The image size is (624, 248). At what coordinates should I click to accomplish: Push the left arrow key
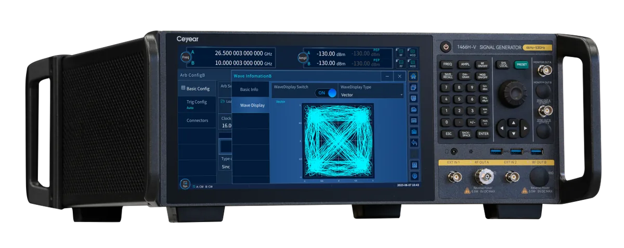point(502,128)
